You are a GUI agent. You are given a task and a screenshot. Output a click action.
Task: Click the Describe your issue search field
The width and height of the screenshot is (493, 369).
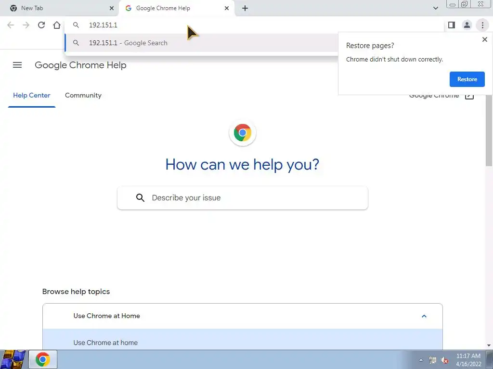click(243, 198)
